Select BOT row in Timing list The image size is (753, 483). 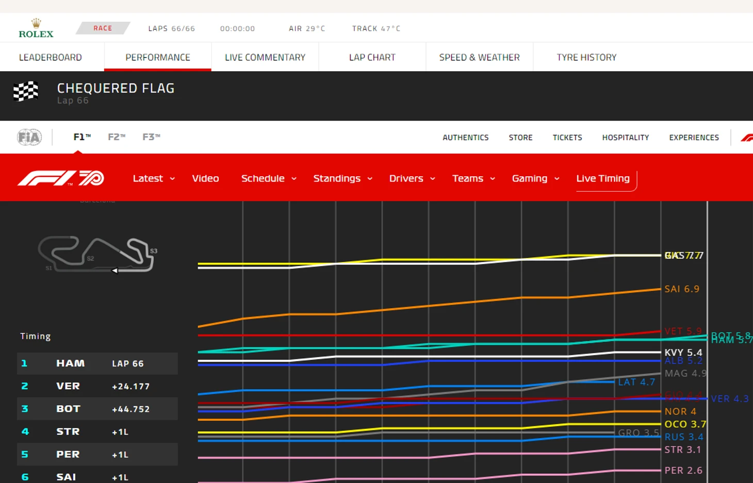(97, 409)
